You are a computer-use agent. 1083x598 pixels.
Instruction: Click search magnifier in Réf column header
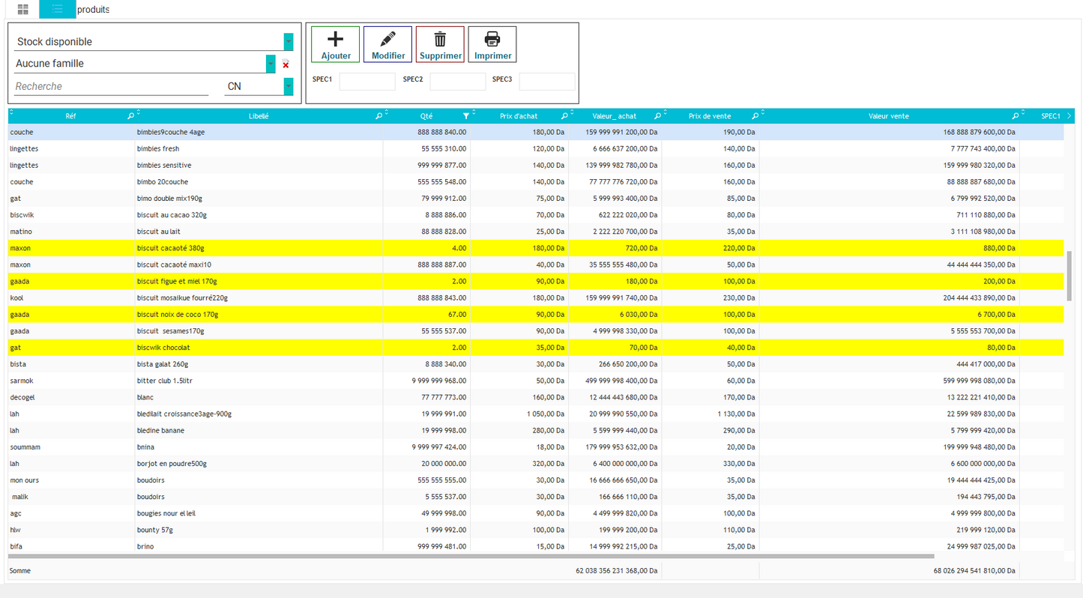(x=130, y=116)
